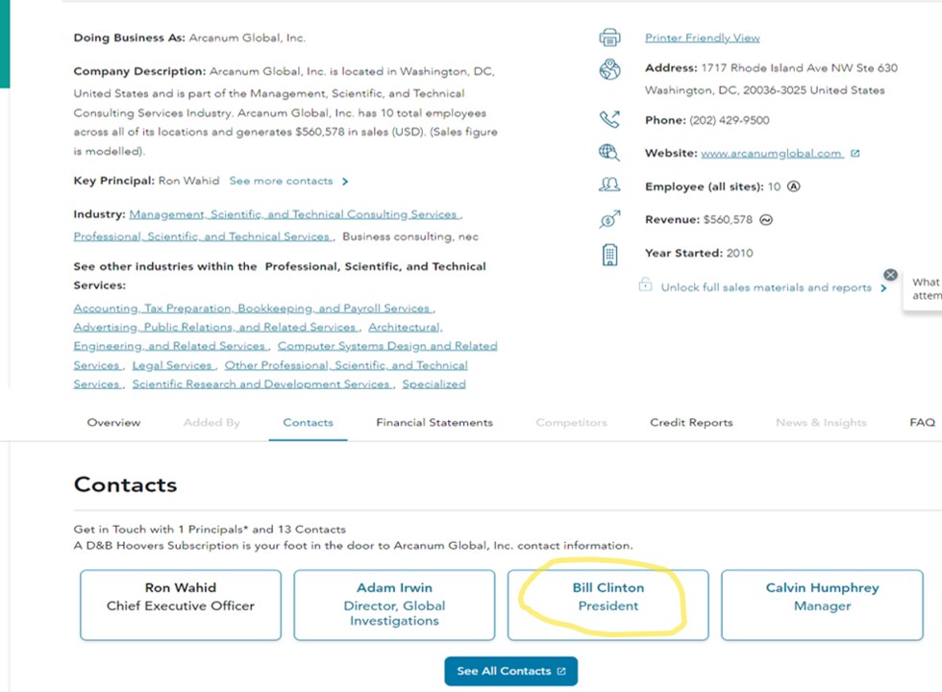Click the building icon by Year Started
Screen dimensions: 942x692
click(x=609, y=255)
